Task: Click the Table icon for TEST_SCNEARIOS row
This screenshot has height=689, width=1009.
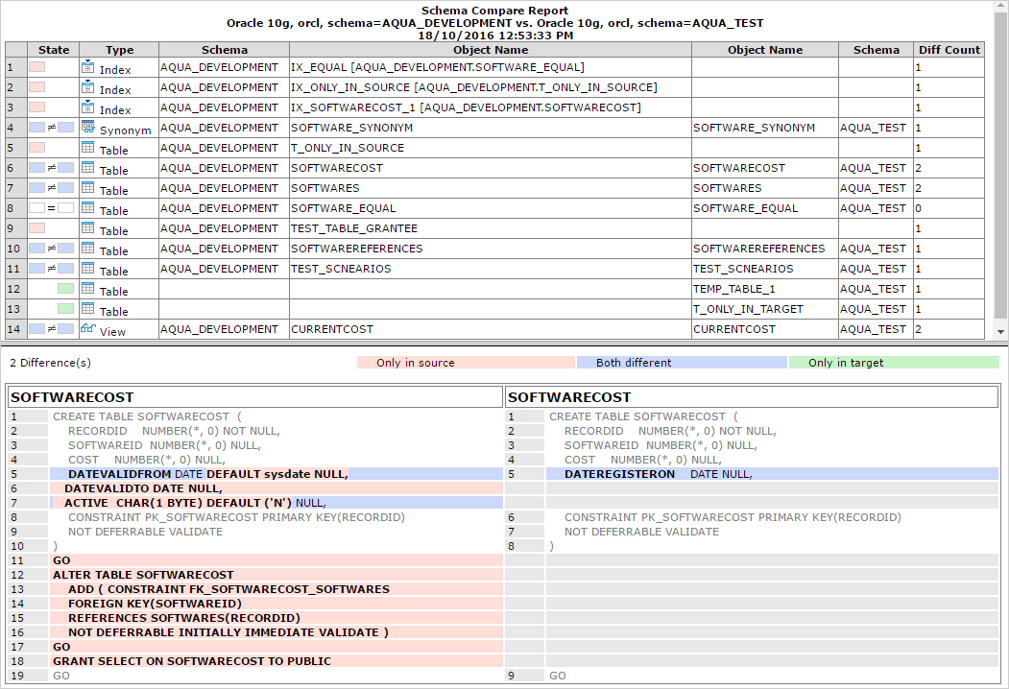Action: pos(88,268)
